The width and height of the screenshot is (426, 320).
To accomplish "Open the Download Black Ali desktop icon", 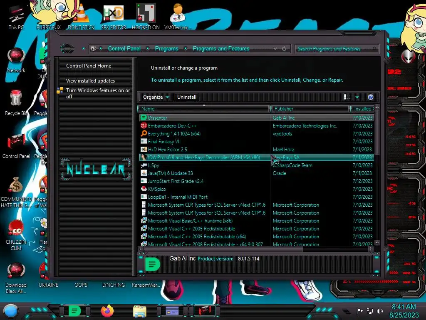I will 16,278.
